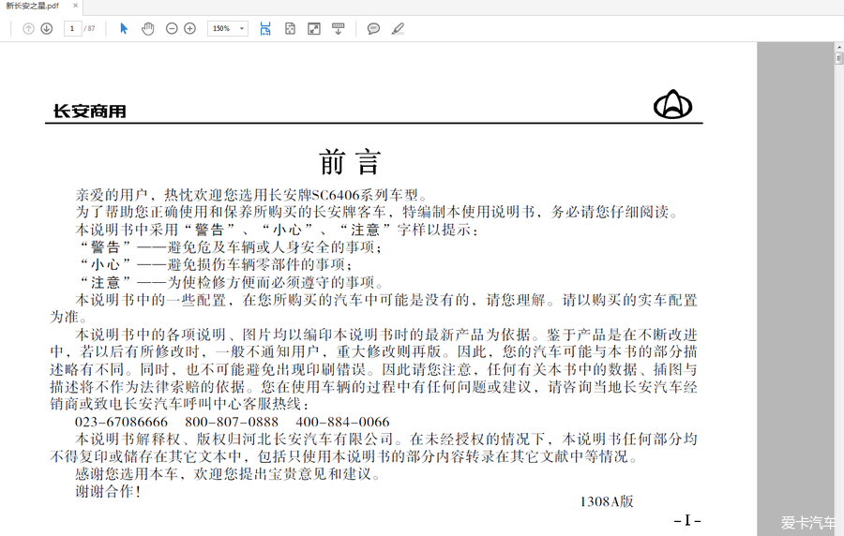This screenshot has width=844, height=536.
Task: Toggle read mode toolbar icon
Action: (x=338, y=28)
